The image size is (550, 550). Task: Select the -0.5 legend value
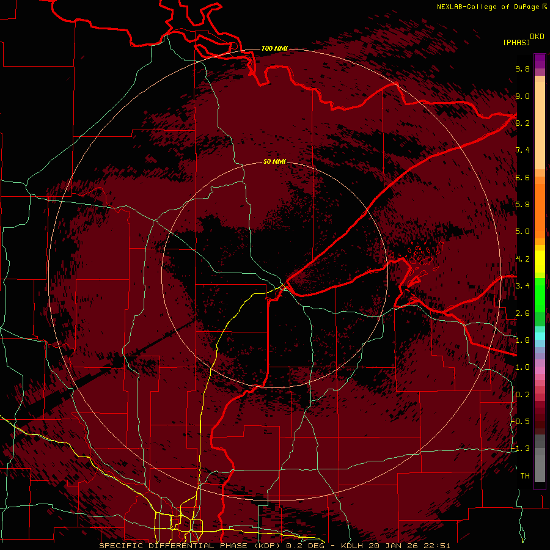tap(521, 422)
